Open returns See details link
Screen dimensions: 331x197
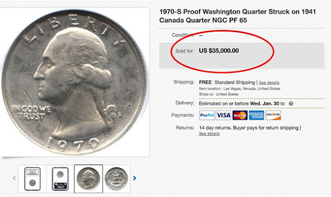click(209, 134)
